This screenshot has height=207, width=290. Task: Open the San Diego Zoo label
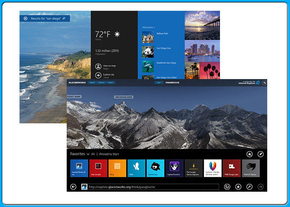[164, 48]
